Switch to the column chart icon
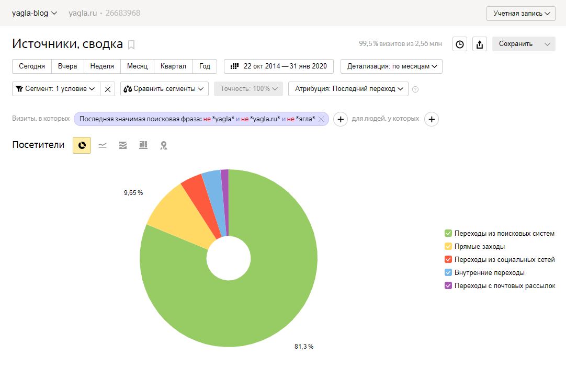Viewport: 566px width, 368px height. point(143,145)
